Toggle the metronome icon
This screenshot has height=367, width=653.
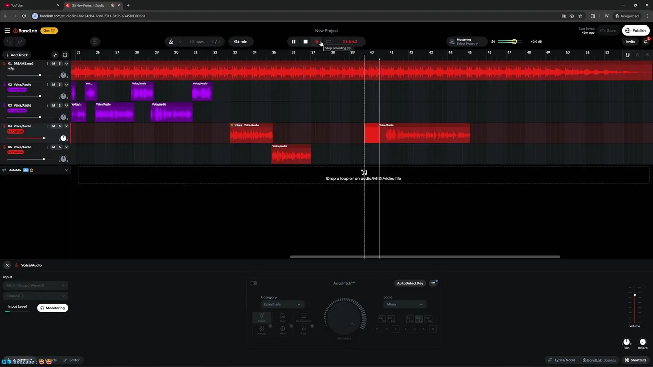171,42
